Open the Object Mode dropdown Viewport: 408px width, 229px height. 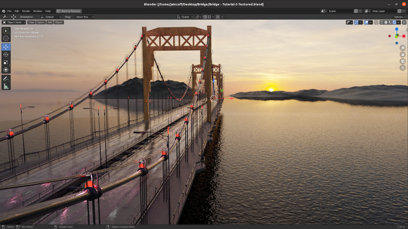coord(13,22)
